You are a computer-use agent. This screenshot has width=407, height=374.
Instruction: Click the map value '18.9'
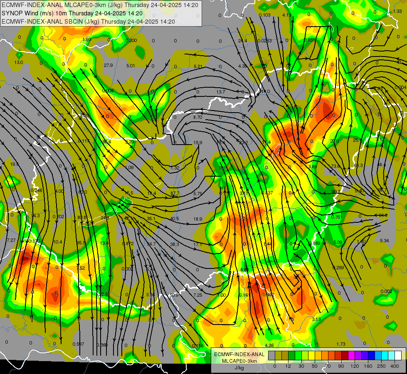click(x=198, y=219)
